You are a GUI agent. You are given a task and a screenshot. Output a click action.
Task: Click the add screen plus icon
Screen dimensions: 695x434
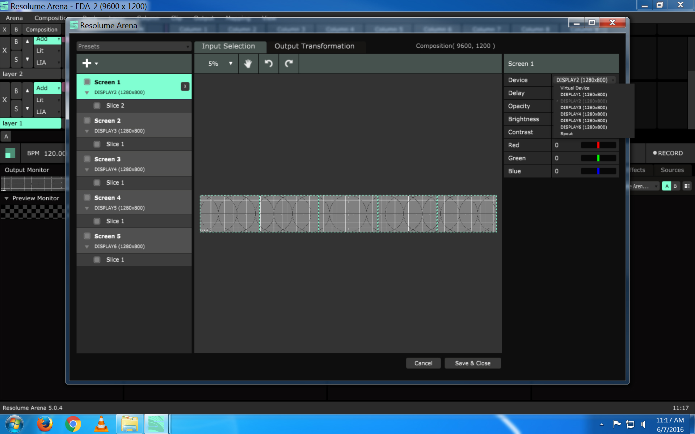tap(87, 63)
